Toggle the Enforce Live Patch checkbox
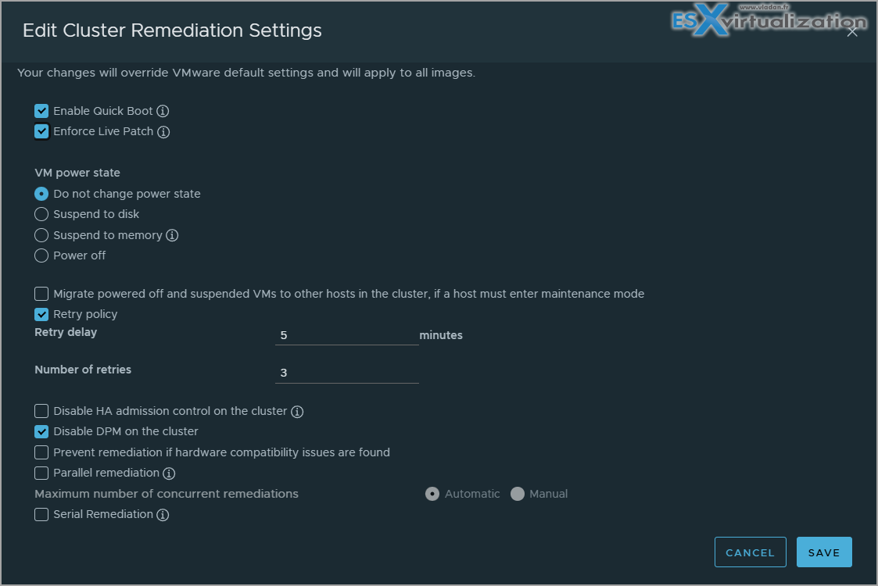878x586 pixels. (x=41, y=131)
